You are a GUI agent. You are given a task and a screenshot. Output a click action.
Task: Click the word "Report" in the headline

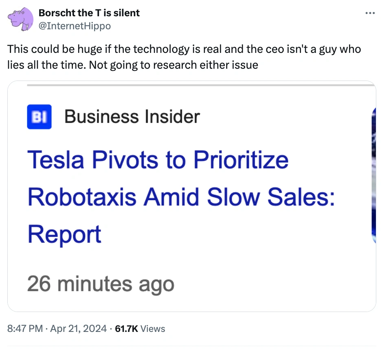(x=64, y=235)
